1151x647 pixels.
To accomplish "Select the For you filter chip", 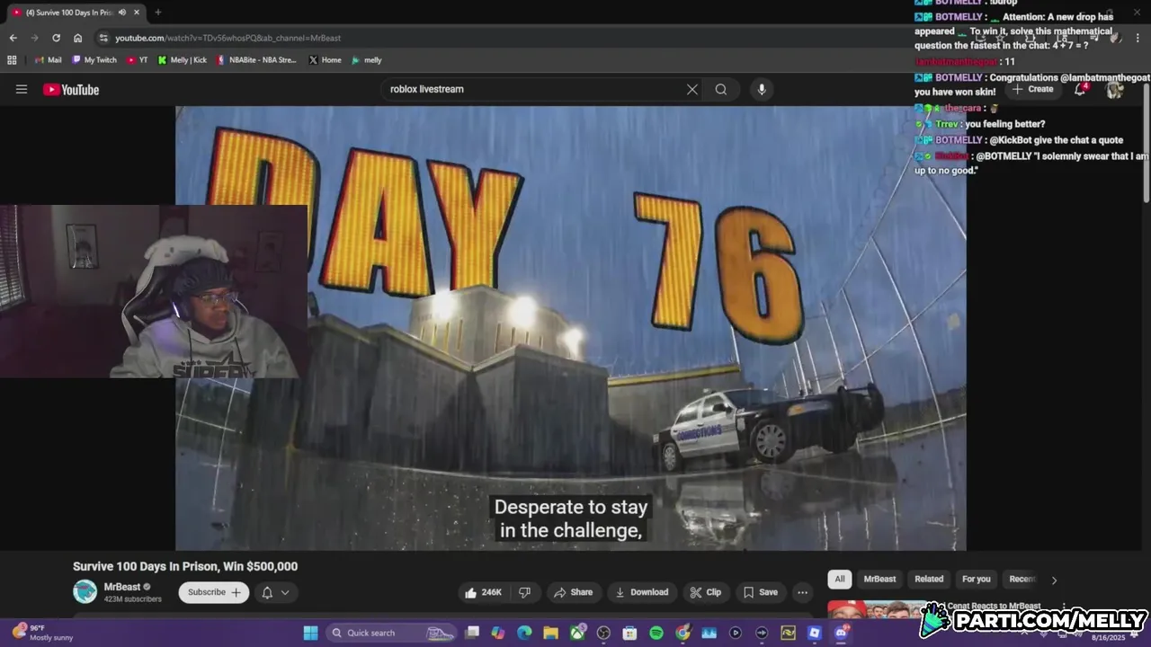I will click(976, 579).
